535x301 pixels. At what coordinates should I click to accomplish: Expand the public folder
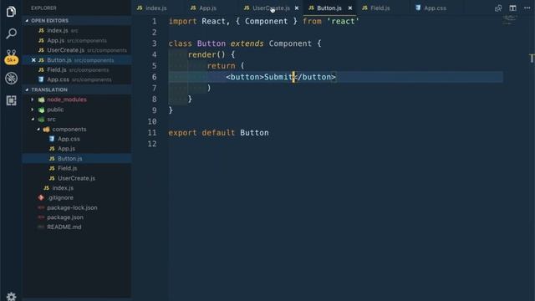33,110
